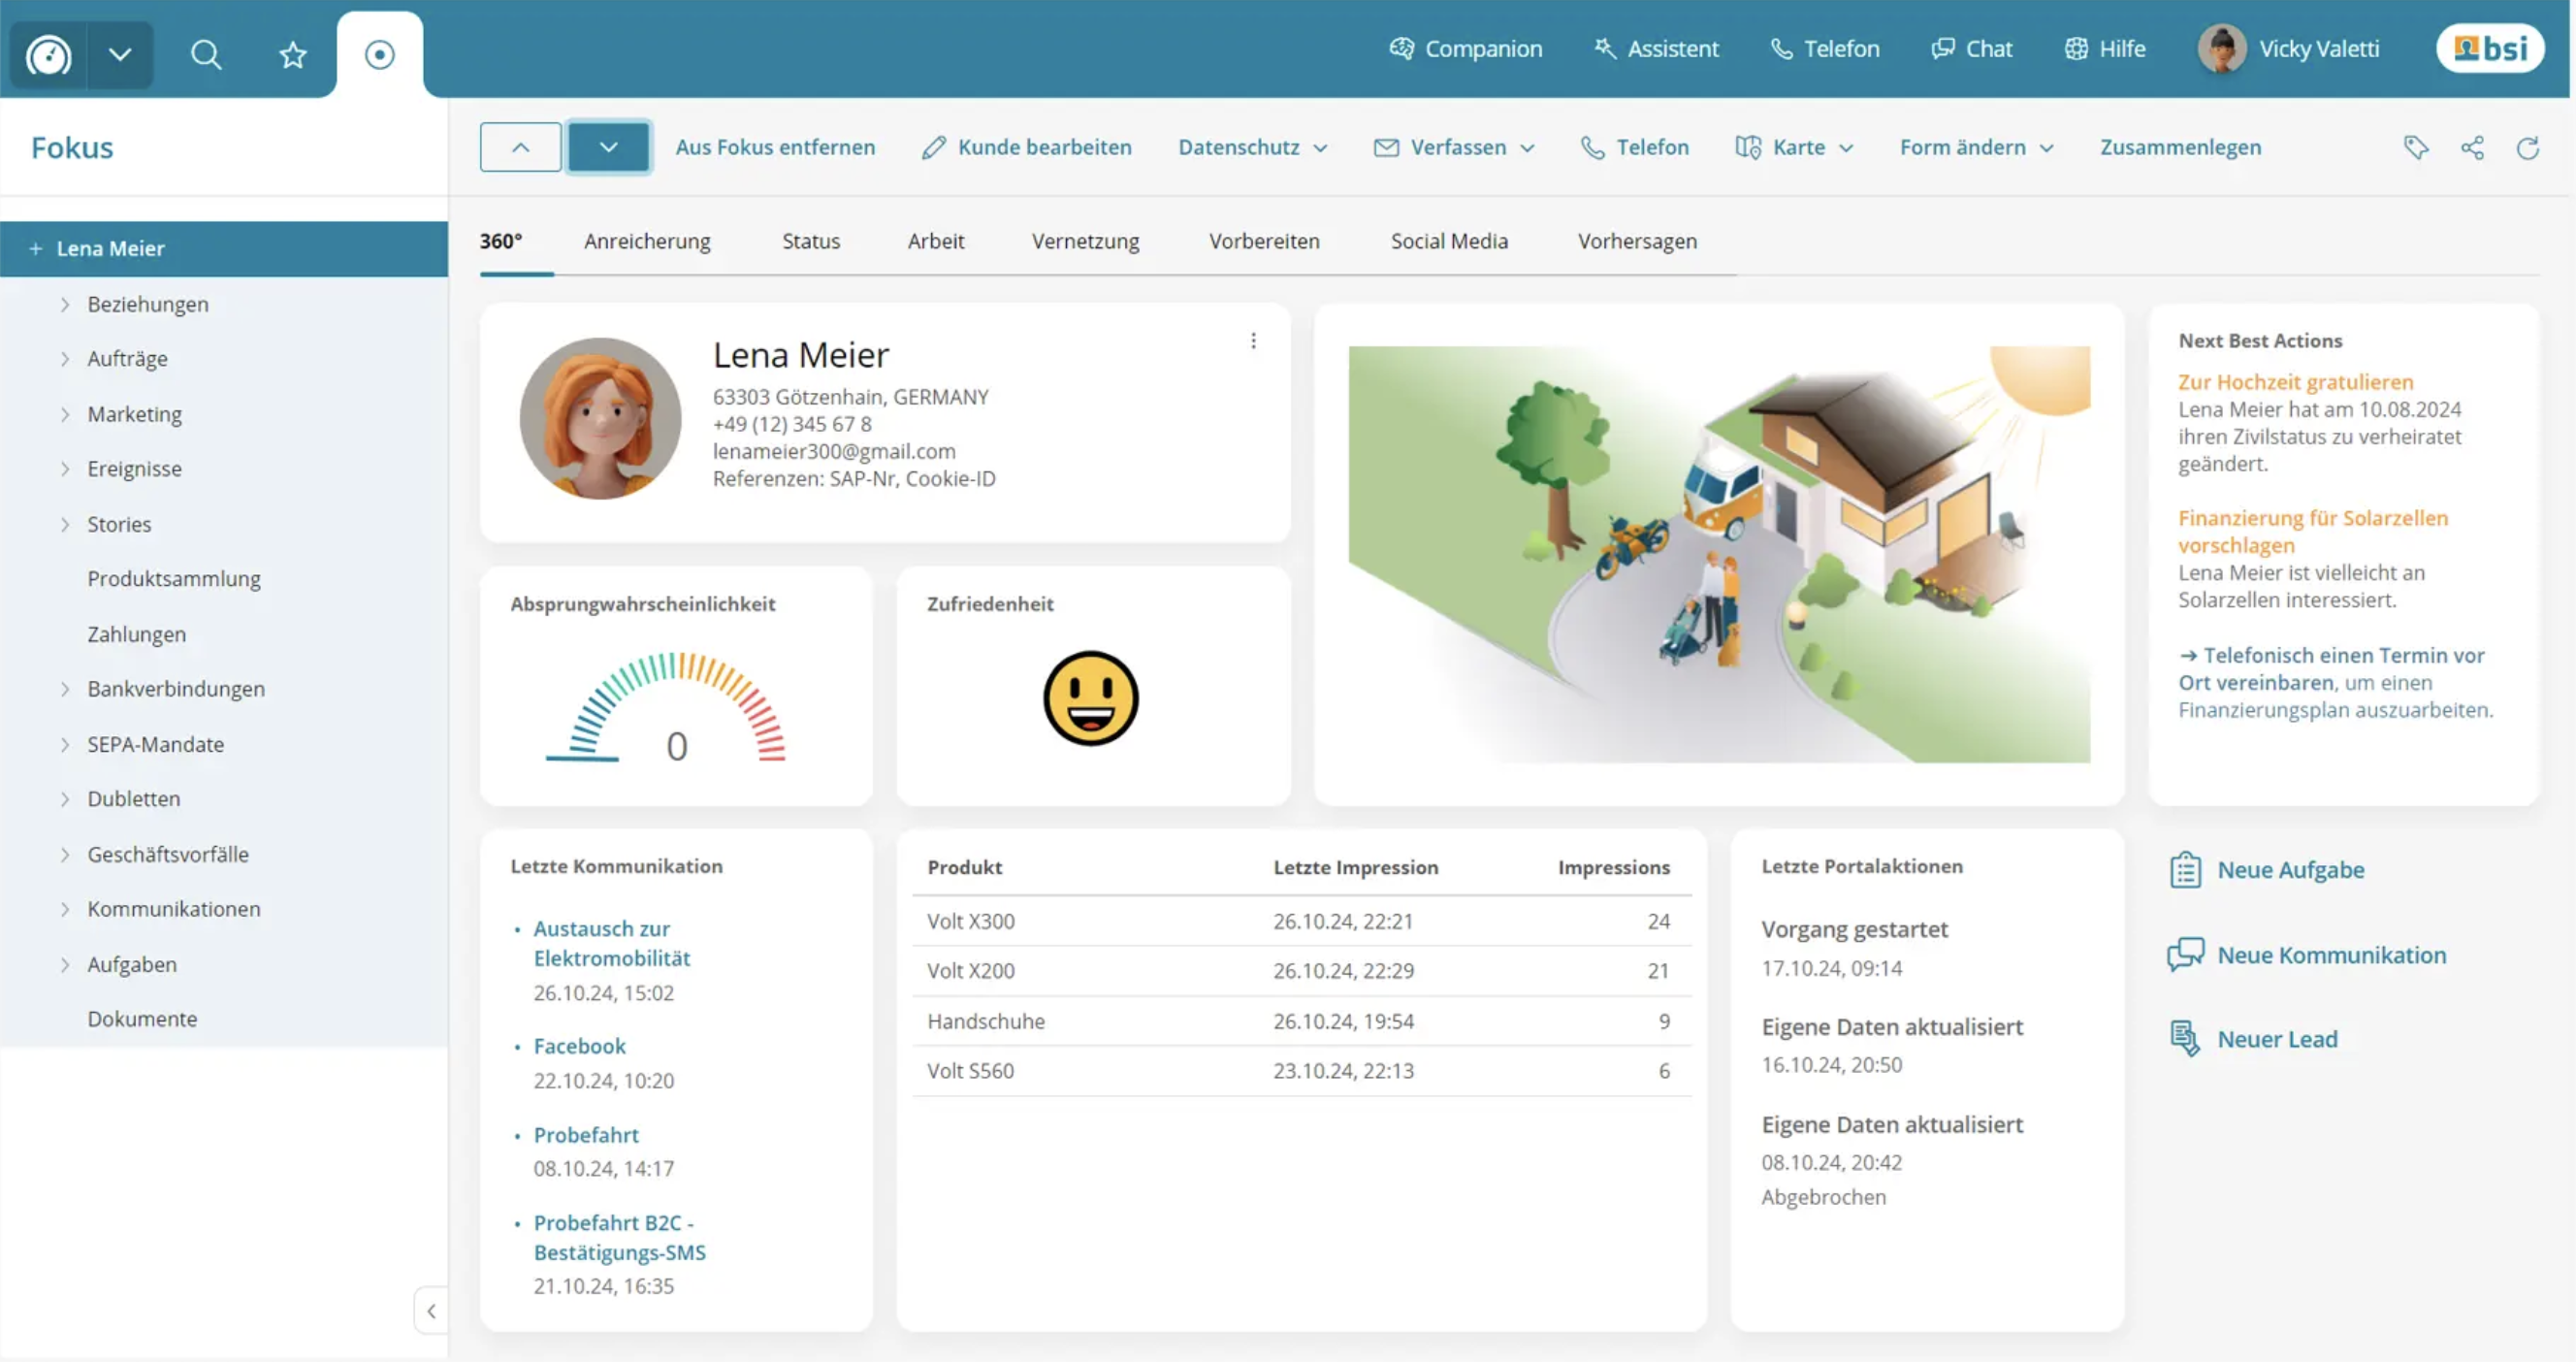Open the Hilfe help icon
Viewport: 2576px width, 1362px height.
2105,48
